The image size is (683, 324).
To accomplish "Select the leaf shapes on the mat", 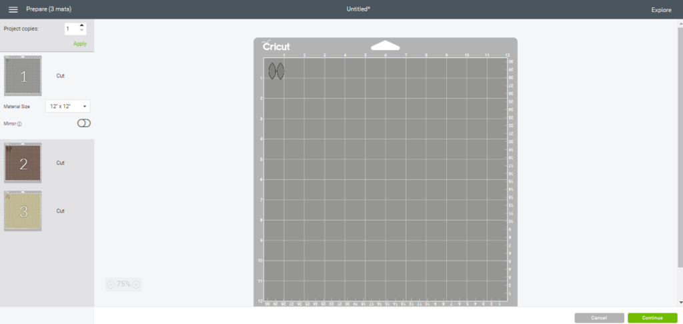I will click(x=275, y=71).
